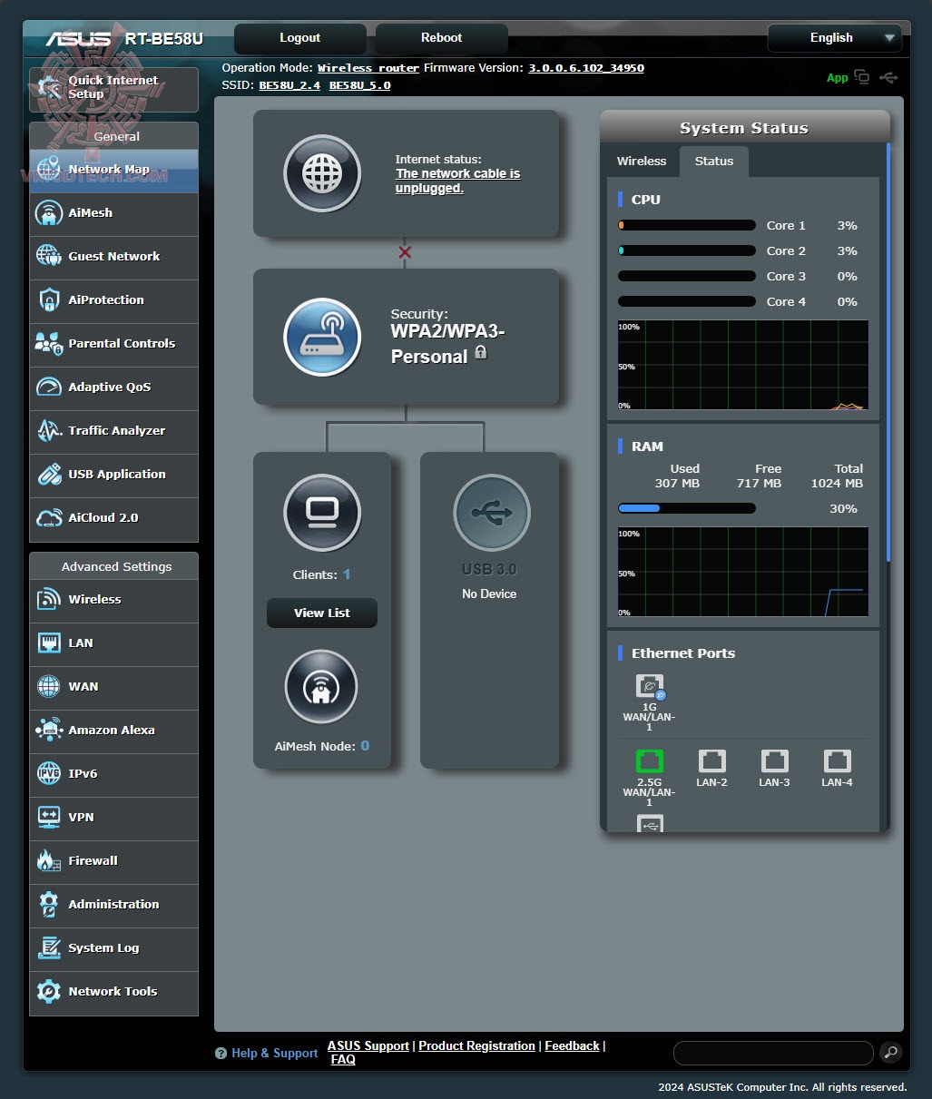The width and height of the screenshot is (932, 1099).
Task: Open Parental Controls page
Action: coord(113,344)
